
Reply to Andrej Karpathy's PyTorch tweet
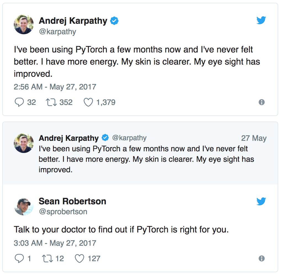(x=19, y=102)
